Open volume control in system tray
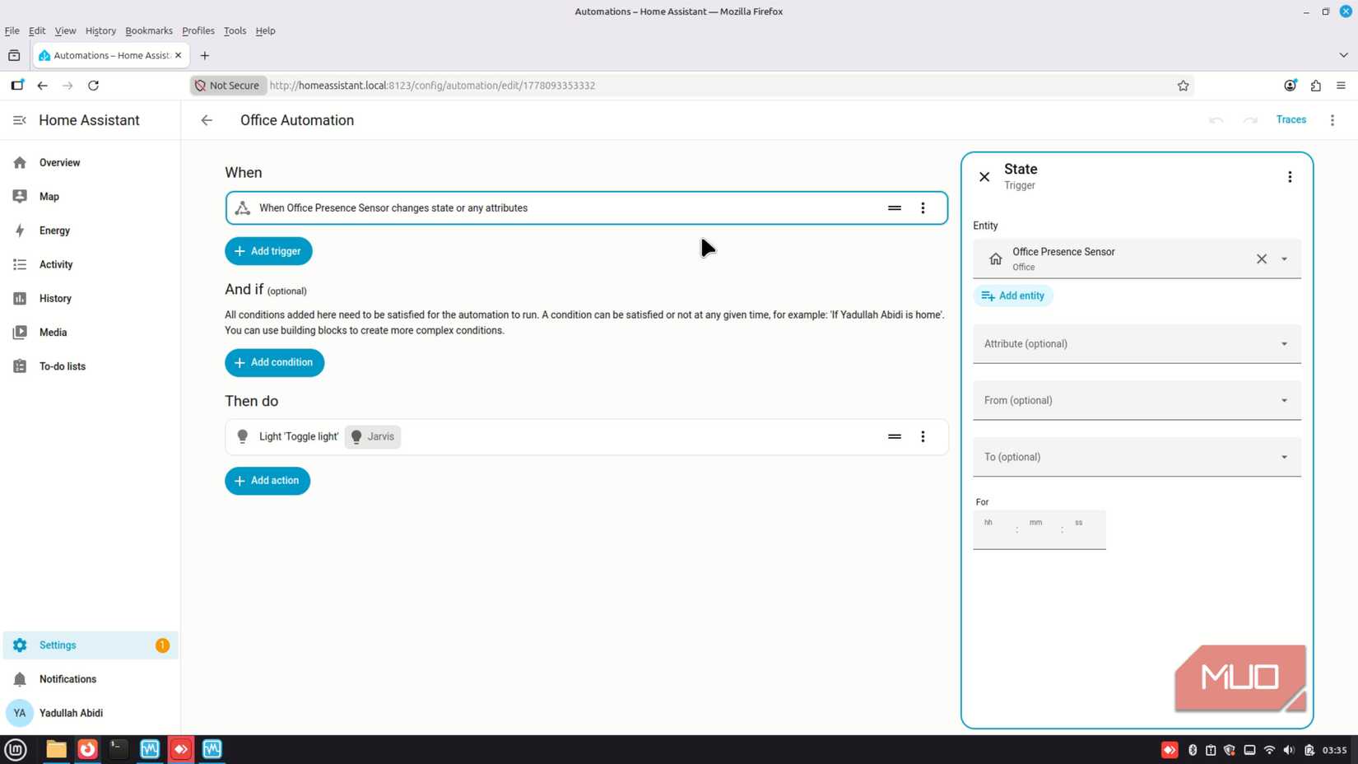 tap(1289, 750)
